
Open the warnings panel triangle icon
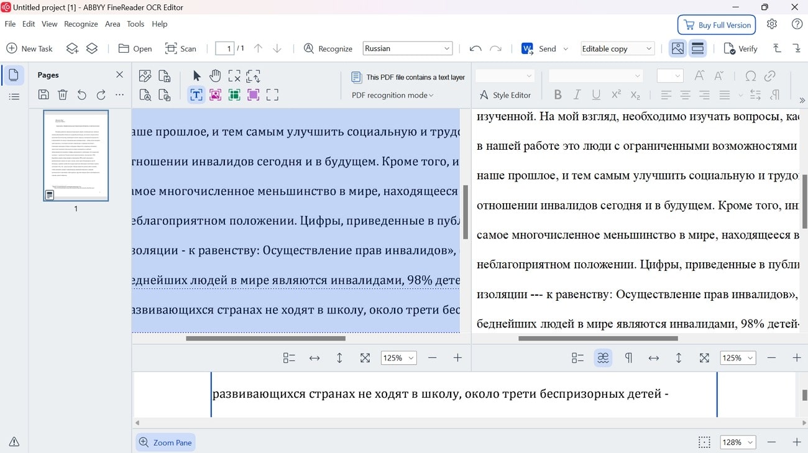(14, 442)
